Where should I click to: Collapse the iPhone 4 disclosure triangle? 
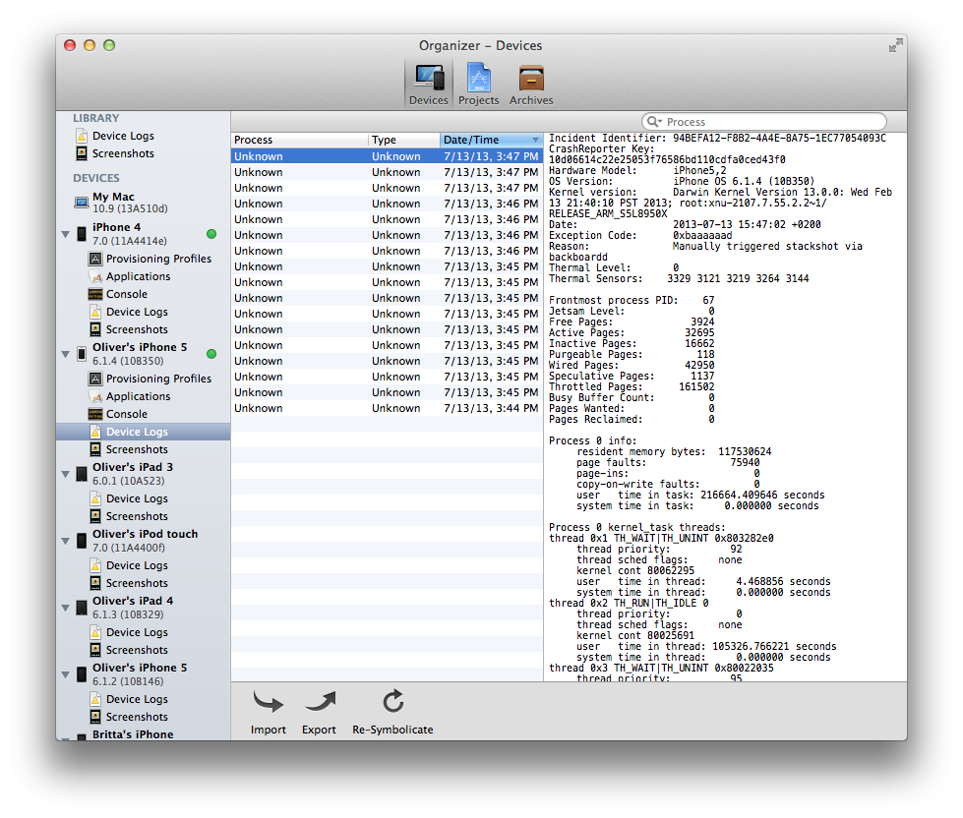point(66,234)
